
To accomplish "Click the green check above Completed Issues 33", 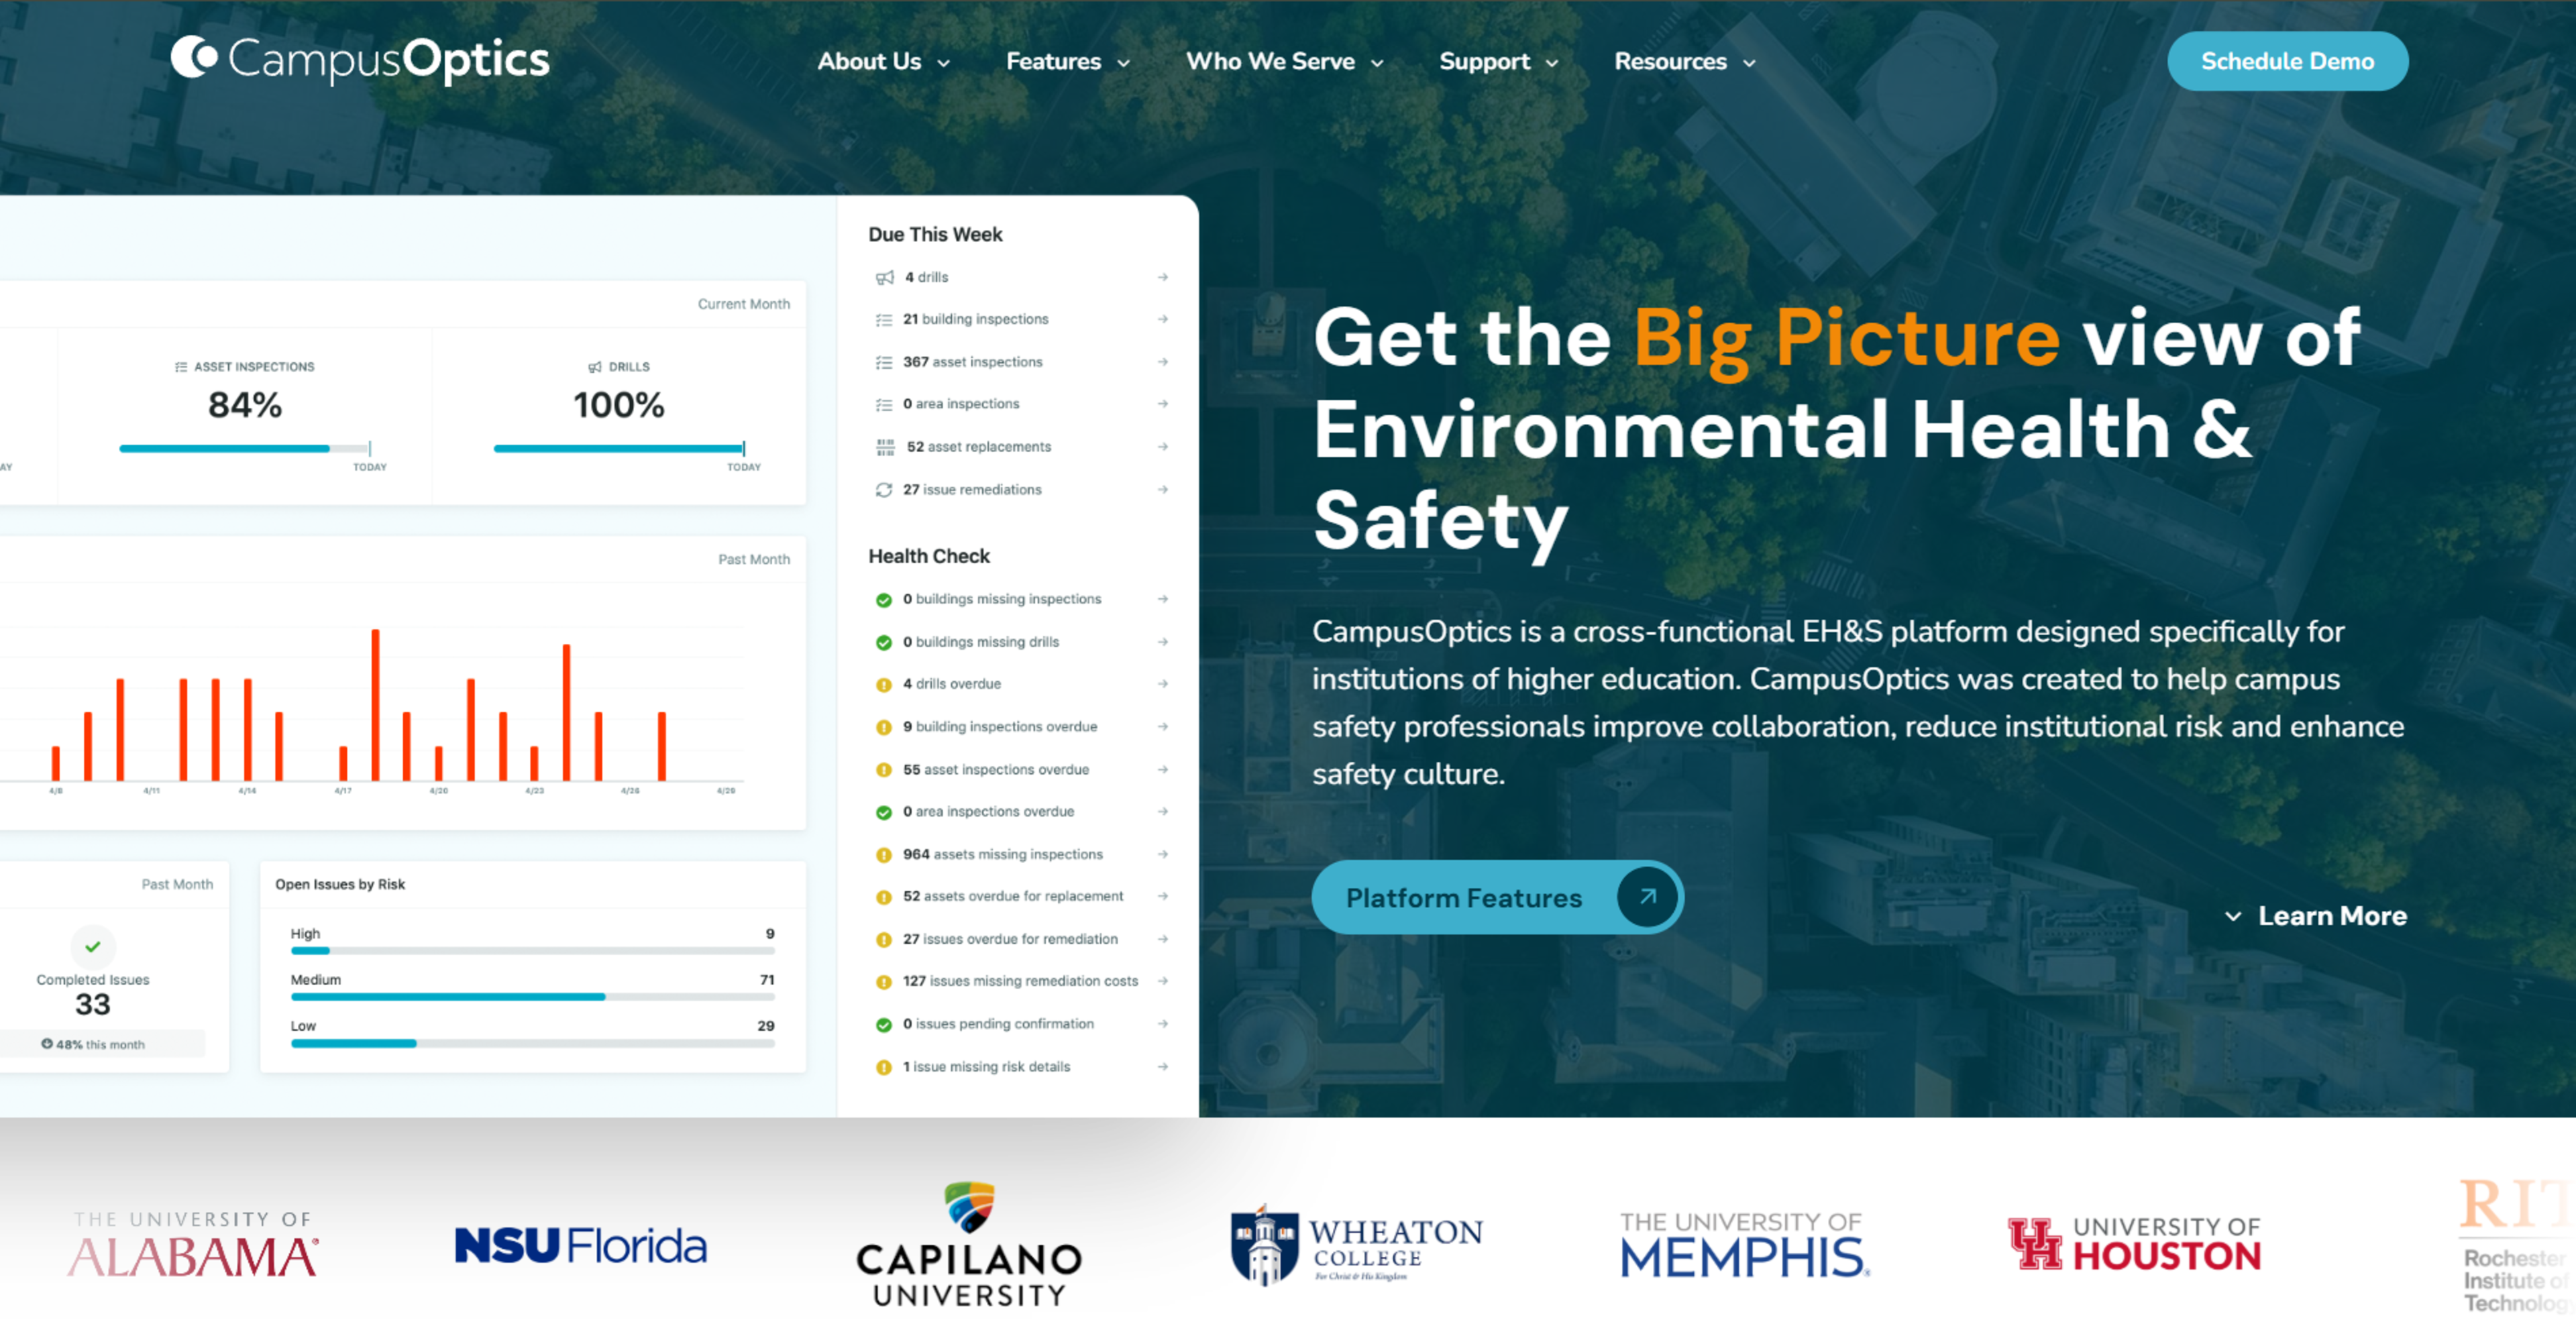I will 93,947.
